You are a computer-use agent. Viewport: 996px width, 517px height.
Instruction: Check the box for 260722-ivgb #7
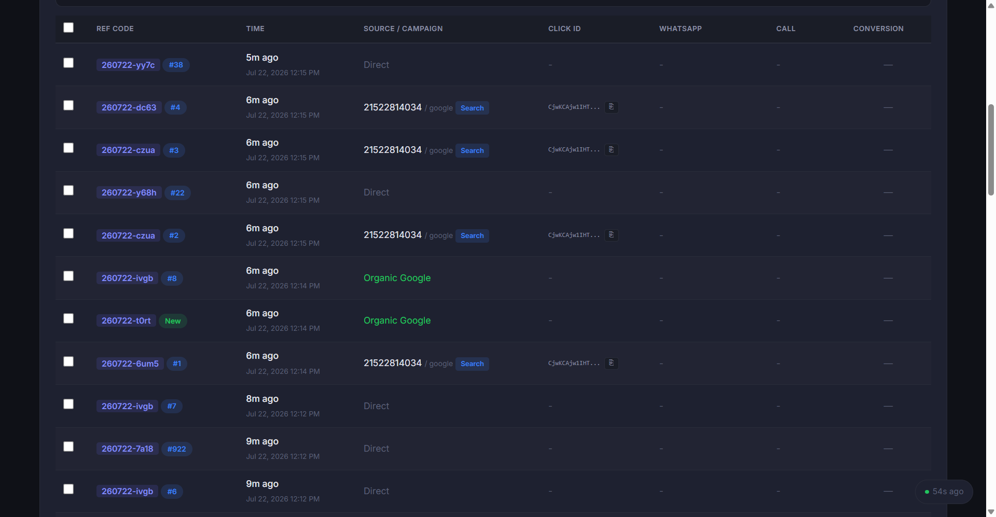coord(68,404)
